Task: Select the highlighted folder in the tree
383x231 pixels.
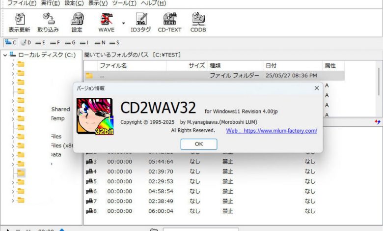Action: click(21, 173)
